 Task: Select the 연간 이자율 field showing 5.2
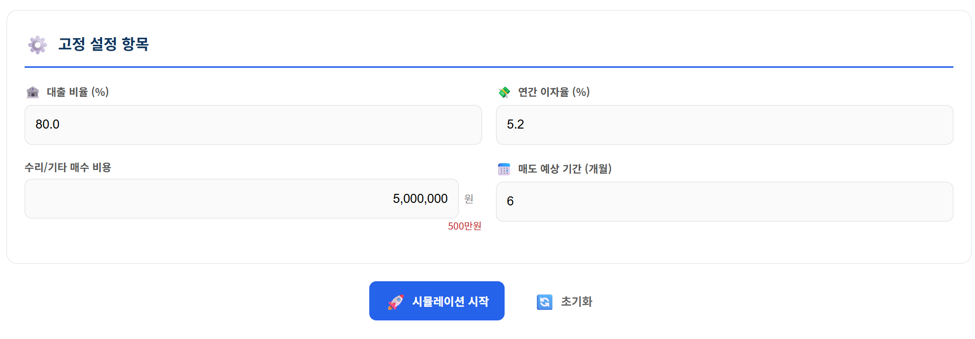pyautogui.click(x=724, y=125)
